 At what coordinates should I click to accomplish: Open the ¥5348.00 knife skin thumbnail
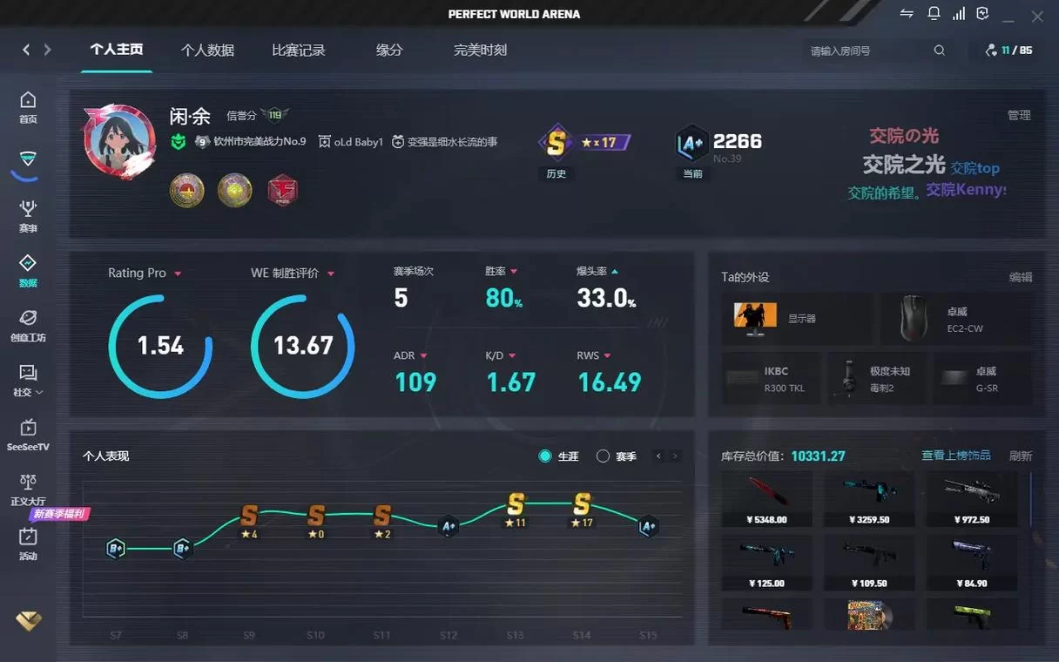pos(765,493)
